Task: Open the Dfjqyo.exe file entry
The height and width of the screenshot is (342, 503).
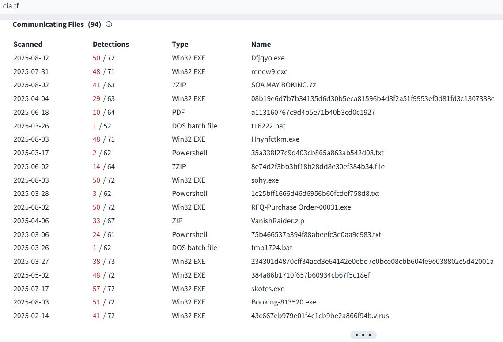Action: (268, 58)
